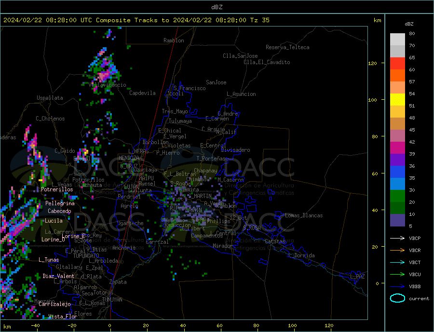Click the Mirador label

(223, 246)
